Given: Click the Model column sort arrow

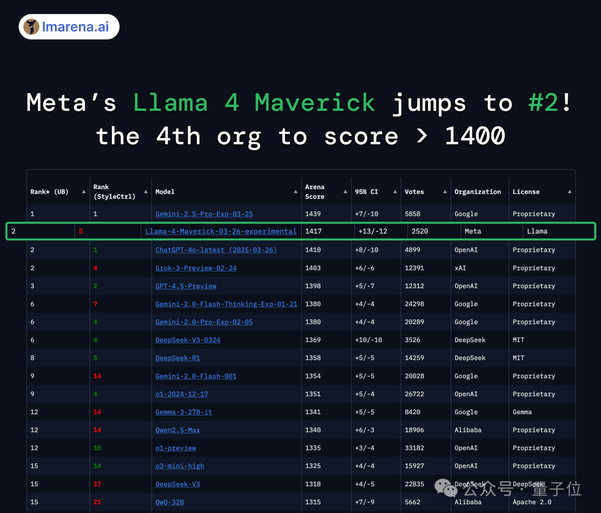Looking at the screenshot, I should click(x=295, y=191).
